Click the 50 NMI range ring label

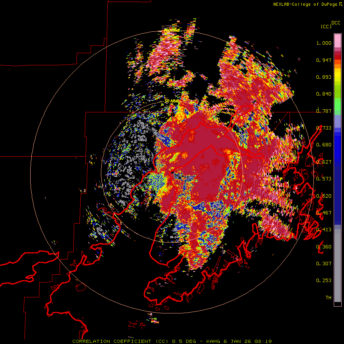coord(172,101)
